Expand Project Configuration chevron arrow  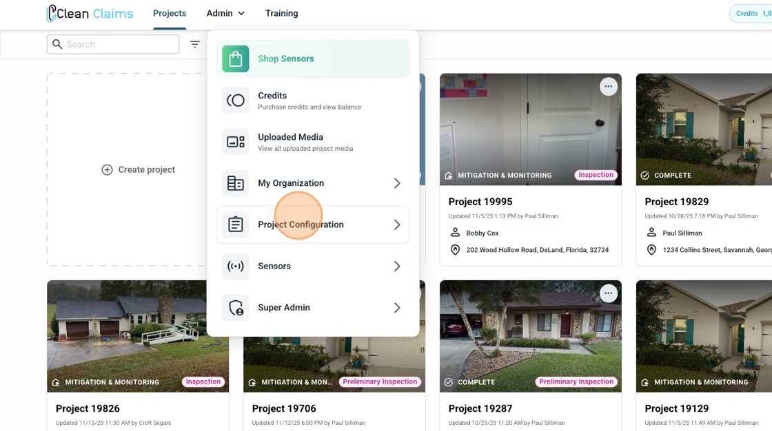pyautogui.click(x=397, y=224)
